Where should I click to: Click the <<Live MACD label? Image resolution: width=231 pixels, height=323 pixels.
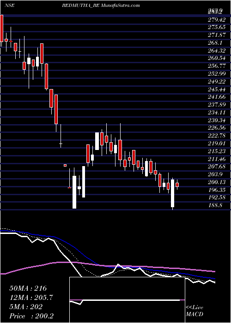tap(195, 311)
